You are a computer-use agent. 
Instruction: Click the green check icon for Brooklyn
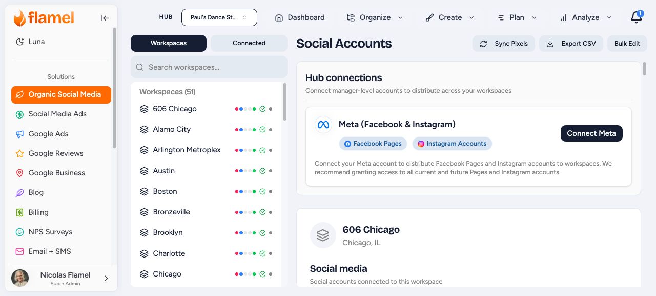[262, 232]
